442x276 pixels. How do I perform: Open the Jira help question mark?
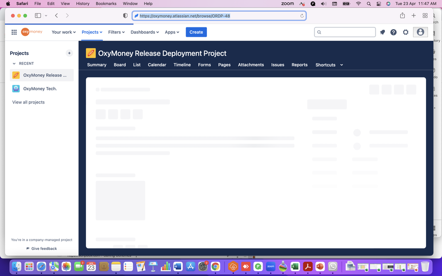(x=394, y=32)
